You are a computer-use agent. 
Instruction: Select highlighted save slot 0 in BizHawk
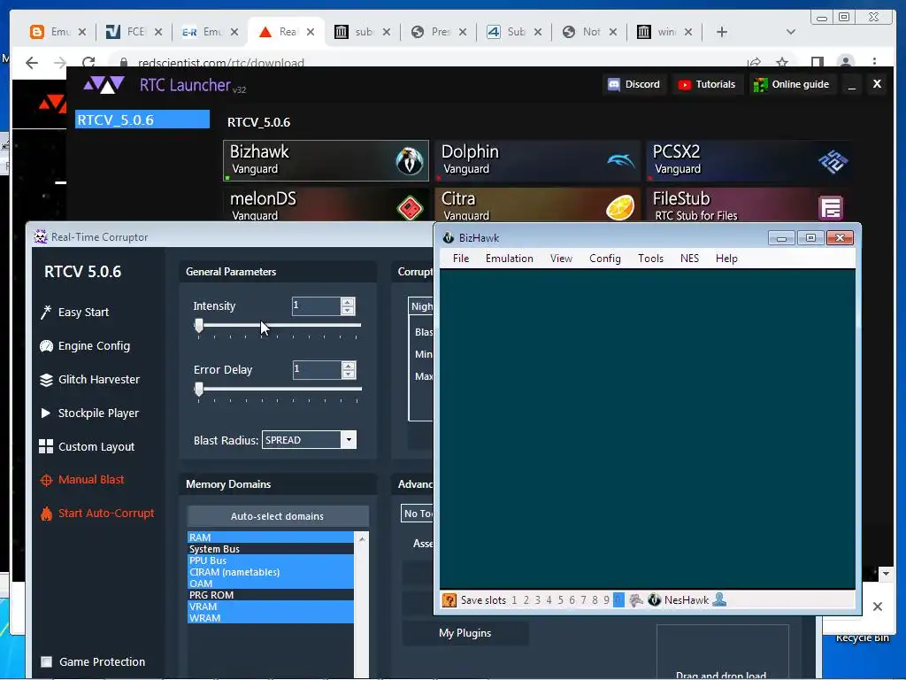(618, 600)
